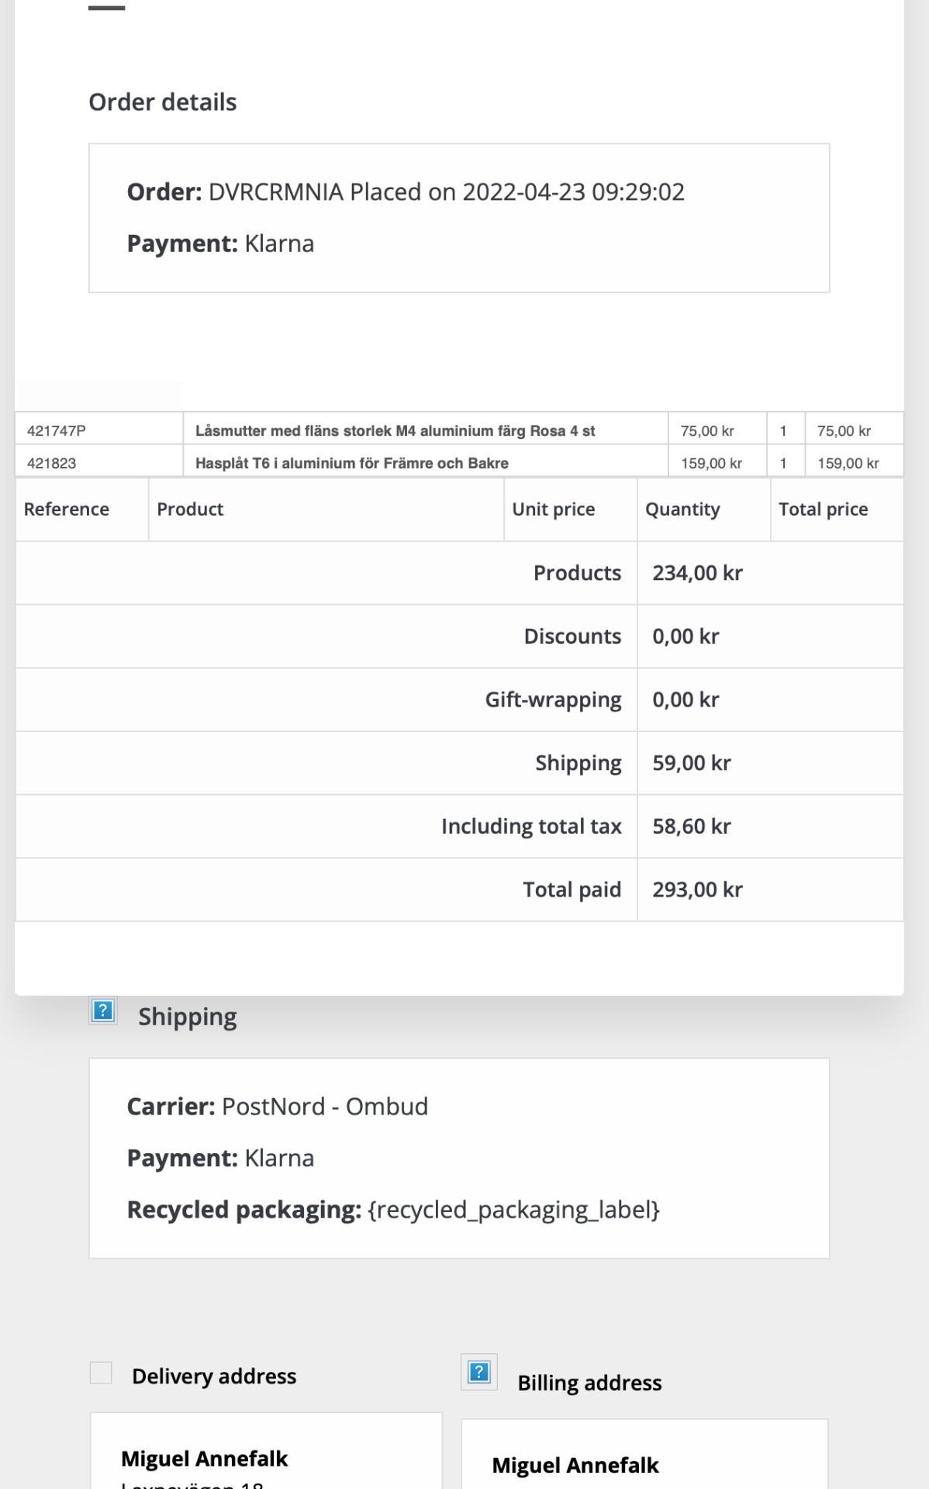The width and height of the screenshot is (929, 1489).
Task: Click the Reference column header
Action: pyautogui.click(x=67, y=510)
